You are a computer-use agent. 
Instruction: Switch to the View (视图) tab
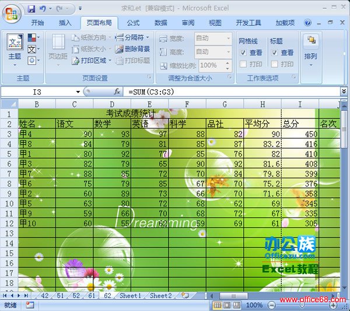tap(215, 23)
